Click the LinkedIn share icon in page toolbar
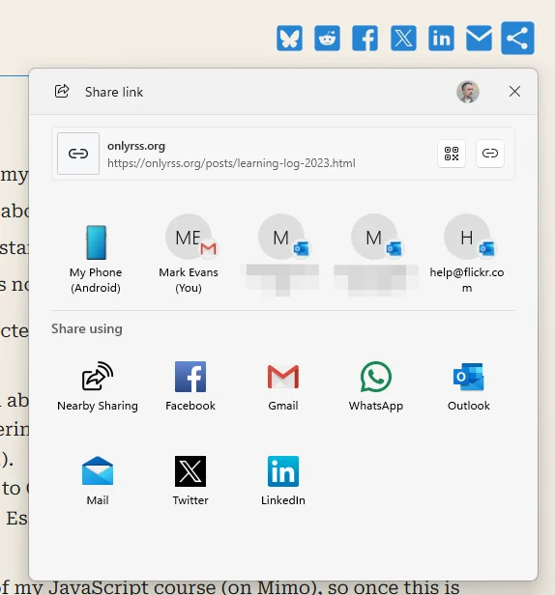The width and height of the screenshot is (555, 595). click(x=442, y=38)
